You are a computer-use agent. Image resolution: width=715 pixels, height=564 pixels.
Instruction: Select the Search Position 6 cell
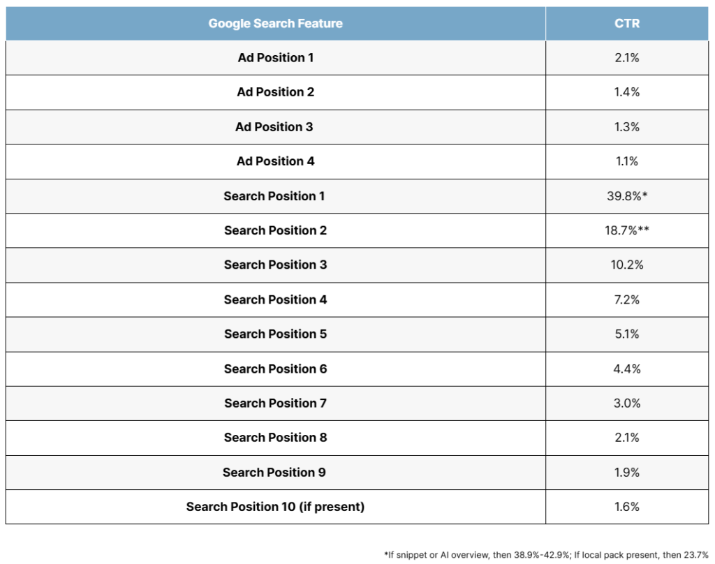pyautogui.click(x=275, y=369)
